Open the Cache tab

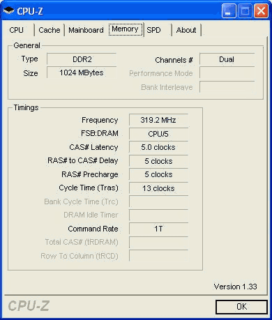click(x=50, y=30)
